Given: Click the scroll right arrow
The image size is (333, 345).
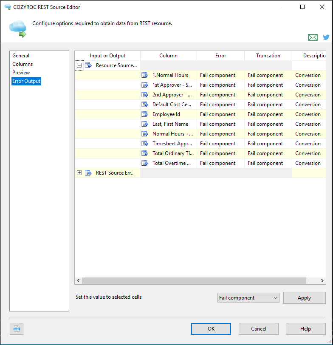Looking at the screenshot, I should [x=322, y=280].
